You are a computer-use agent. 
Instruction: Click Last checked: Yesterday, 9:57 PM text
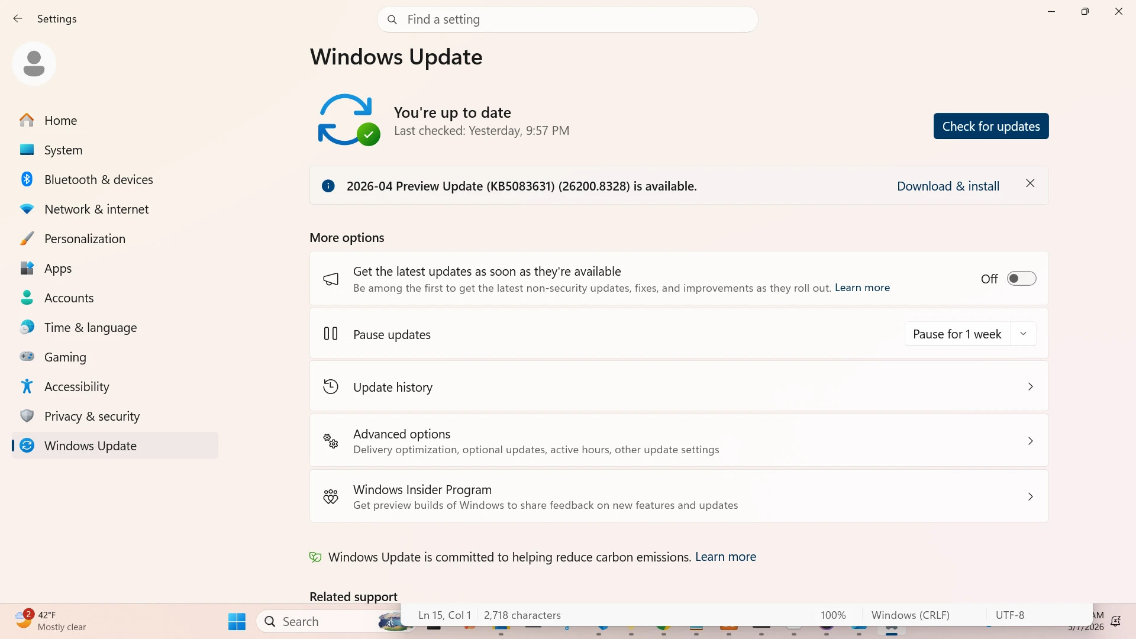[x=482, y=131]
